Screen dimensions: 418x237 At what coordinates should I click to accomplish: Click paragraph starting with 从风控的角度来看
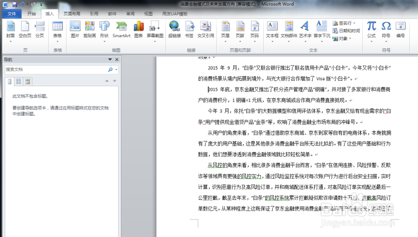click(294, 187)
